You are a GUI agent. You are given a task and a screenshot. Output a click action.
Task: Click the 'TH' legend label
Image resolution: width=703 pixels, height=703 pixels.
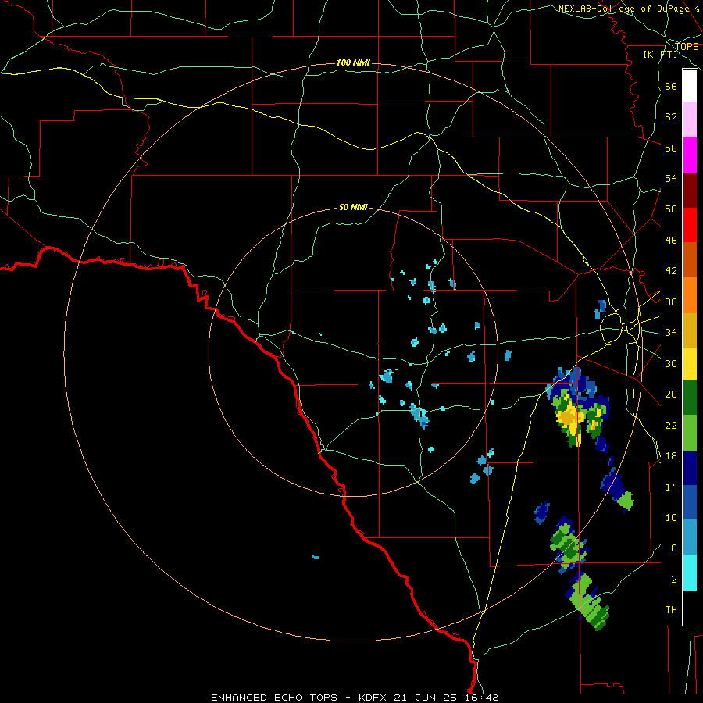tap(671, 610)
